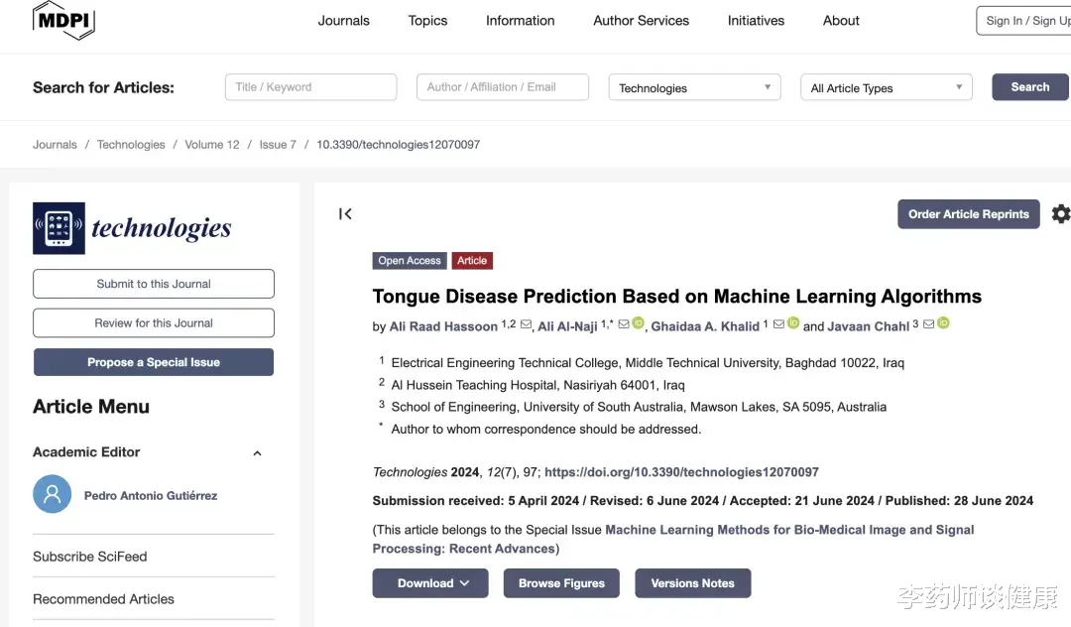
Task: Go to Journals breadcrumb
Action: coord(55,144)
